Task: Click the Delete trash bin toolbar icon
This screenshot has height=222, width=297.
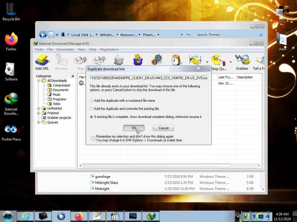Action: pos(119,60)
